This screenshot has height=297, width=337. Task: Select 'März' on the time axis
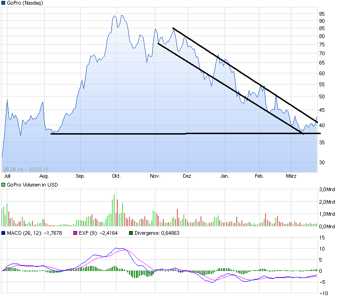(x=291, y=176)
